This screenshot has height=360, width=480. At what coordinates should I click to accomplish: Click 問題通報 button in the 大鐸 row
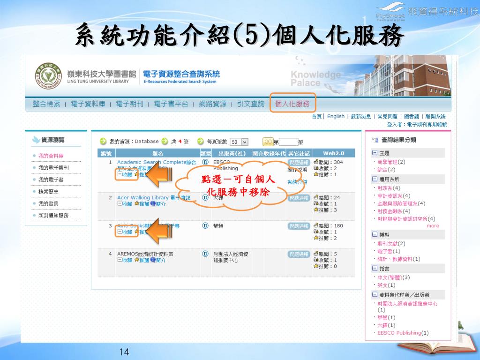point(299,198)
